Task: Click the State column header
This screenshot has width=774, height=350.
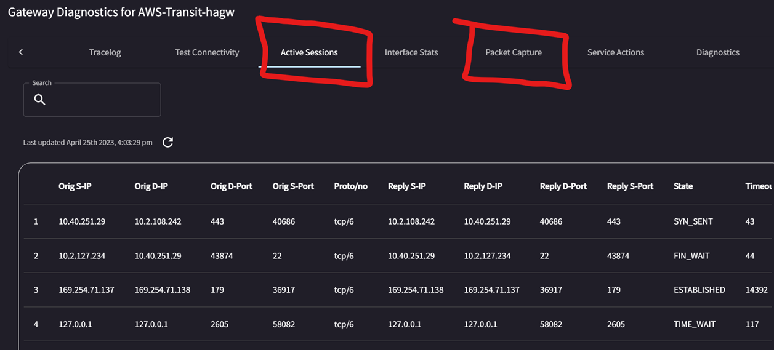Action: point(683,186)
